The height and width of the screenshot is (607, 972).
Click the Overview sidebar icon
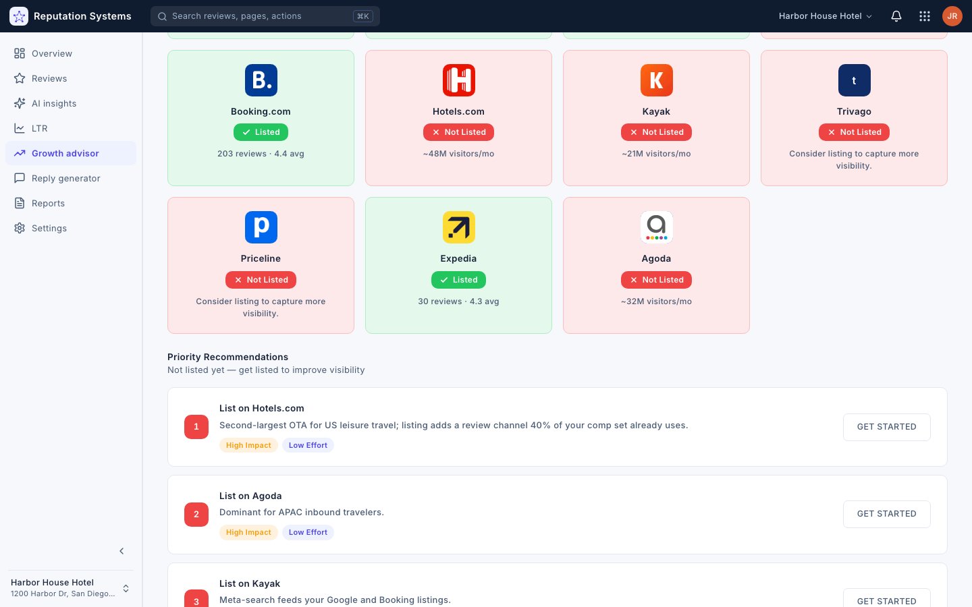point(20,53)
